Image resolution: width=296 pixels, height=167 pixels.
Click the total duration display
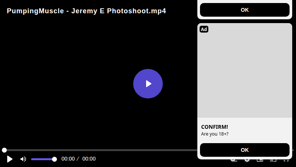[x=89, y=159]
